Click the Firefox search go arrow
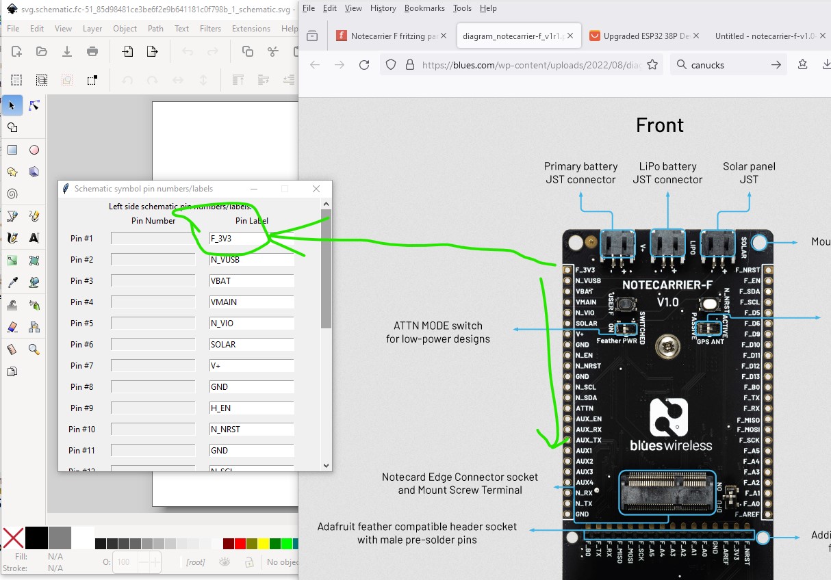 coord(776,65)
